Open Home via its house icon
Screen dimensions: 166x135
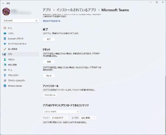coord(5,28)
